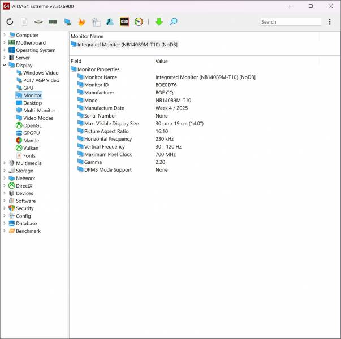Expand the Storage tree node
The height and width of the screenshot is (339, 341).
[x=5, y=171]
